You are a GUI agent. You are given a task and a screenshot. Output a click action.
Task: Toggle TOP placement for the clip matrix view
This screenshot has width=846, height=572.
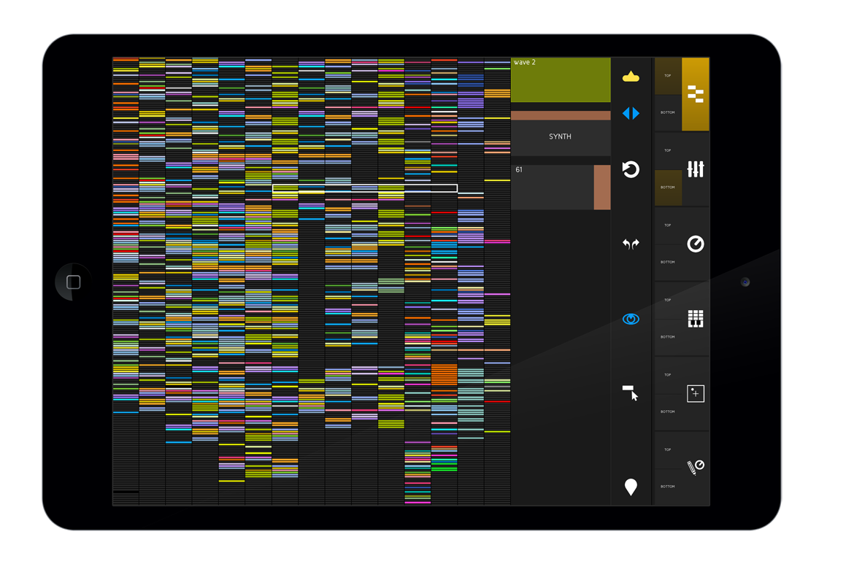[x=668, y=76]
